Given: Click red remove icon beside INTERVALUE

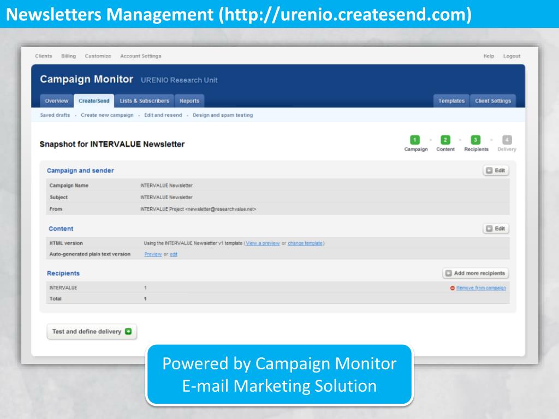Looking at the screenshot, I should (x=453, y=288).
